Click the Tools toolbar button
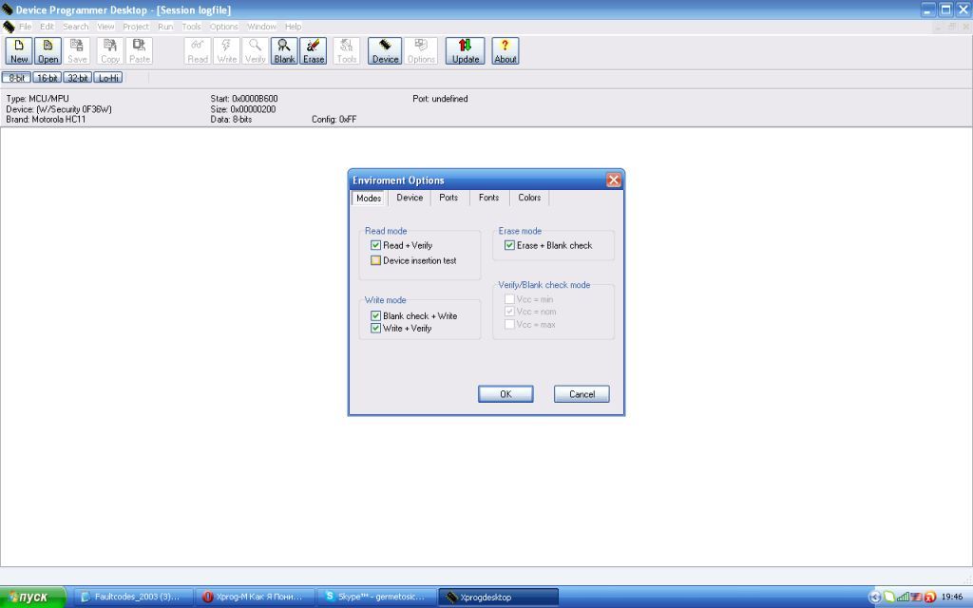The width and height of the screenshot is (973, 608). (346, 51)
